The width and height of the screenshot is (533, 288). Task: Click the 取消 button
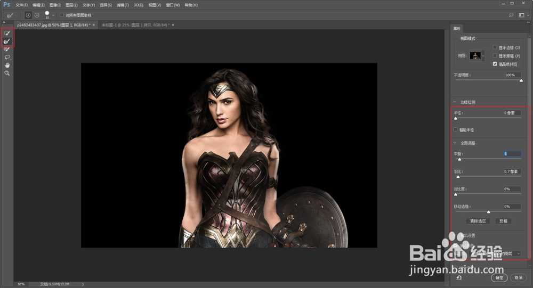pos(519,278)
